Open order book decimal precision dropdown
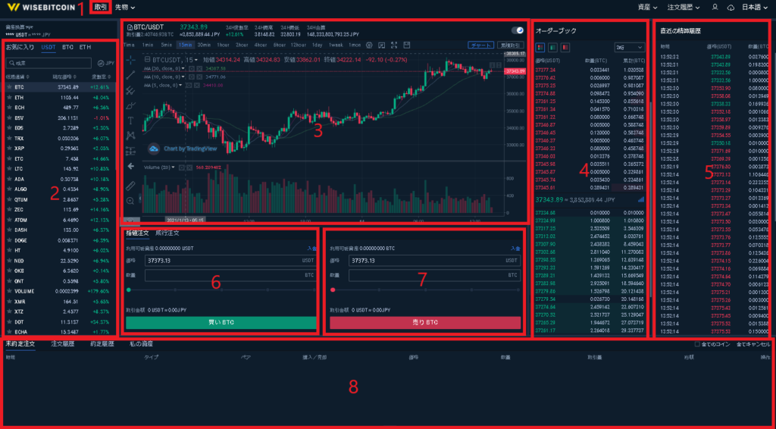Screen dimensions: 776x429 pyautogui.click(x=630, y=48)
